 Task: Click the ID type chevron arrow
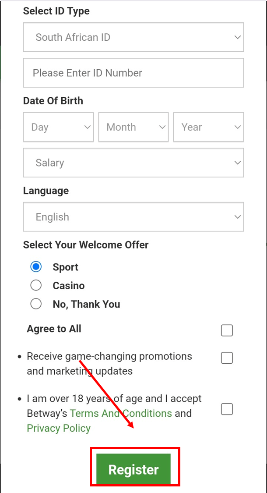click(x=237, y=37)
